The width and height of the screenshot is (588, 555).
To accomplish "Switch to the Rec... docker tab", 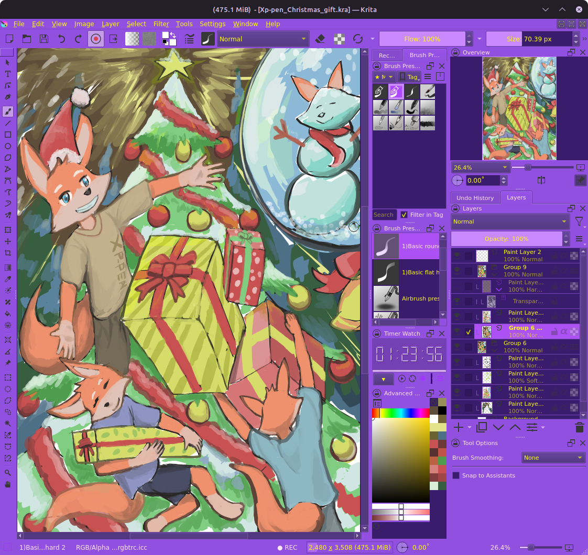I will point(387,55).
